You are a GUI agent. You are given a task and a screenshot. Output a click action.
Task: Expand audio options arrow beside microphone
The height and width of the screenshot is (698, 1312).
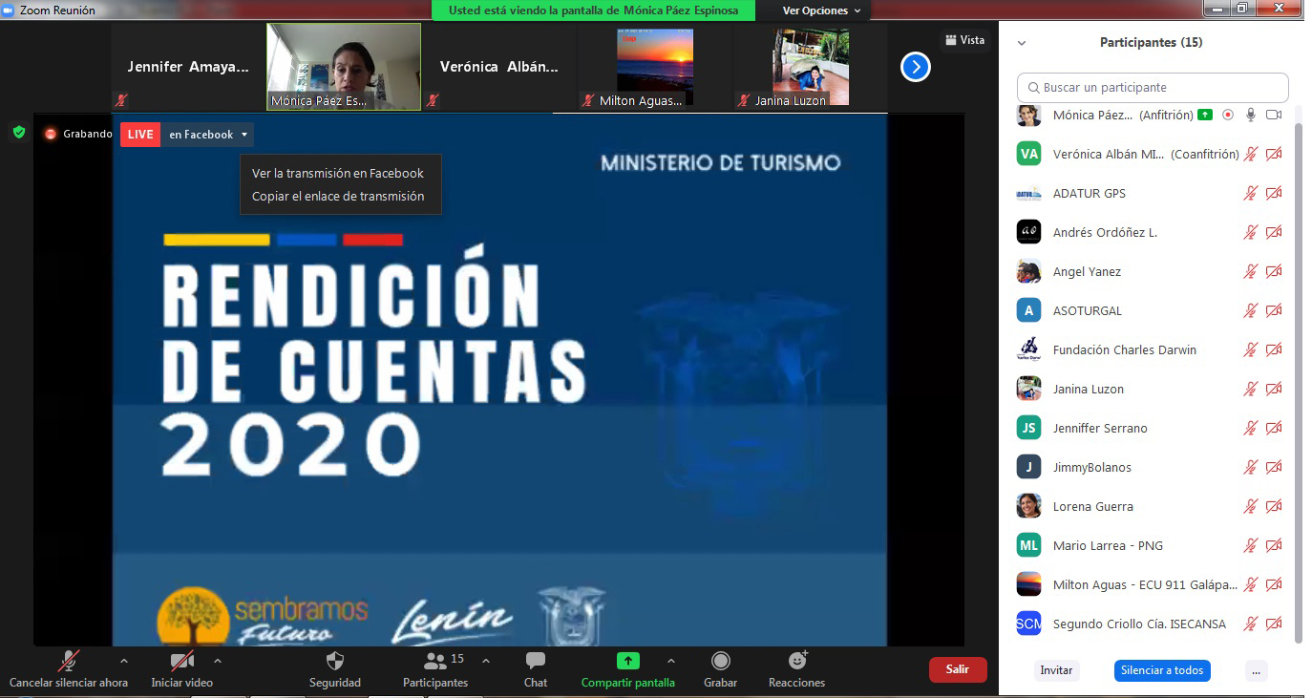click(123, 661)
